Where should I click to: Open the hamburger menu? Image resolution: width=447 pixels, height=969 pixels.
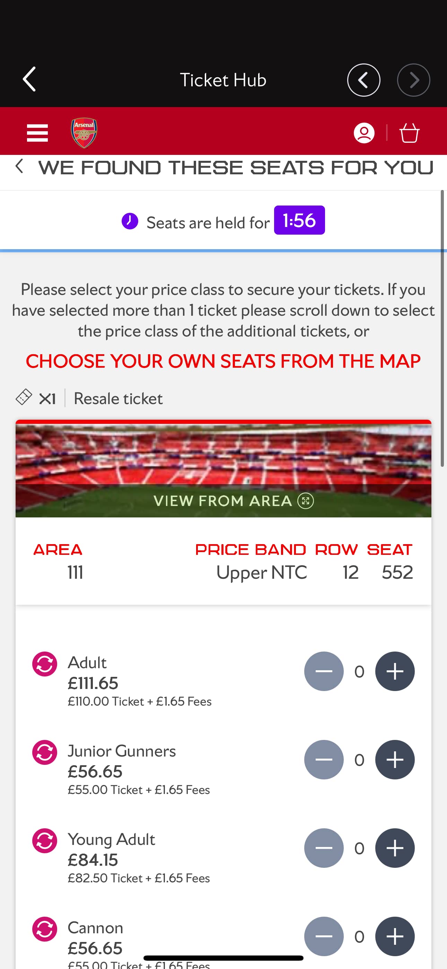point(37,133)
